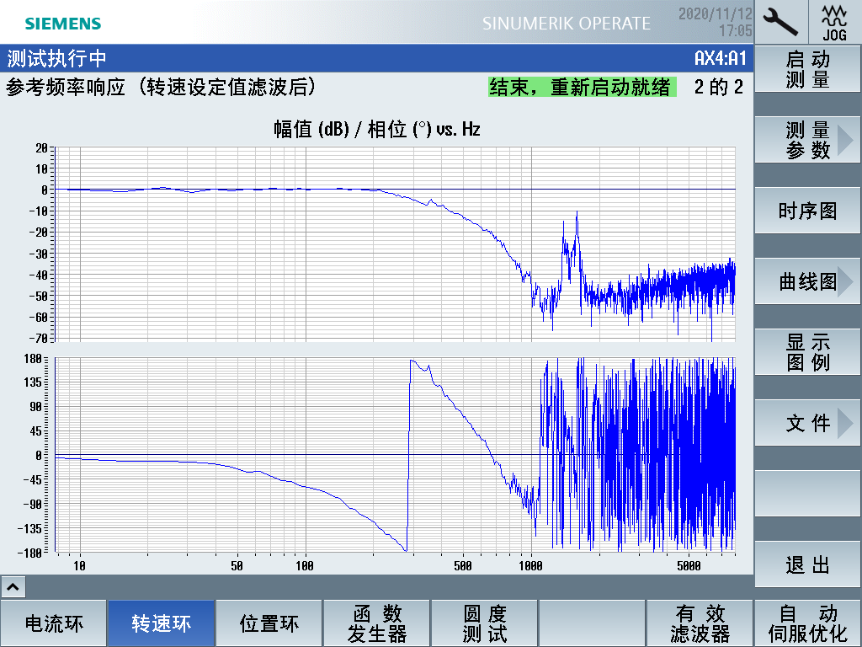The image size is (862, 647).
Task: Select the 转速环 tab
Action: [161, 623]
